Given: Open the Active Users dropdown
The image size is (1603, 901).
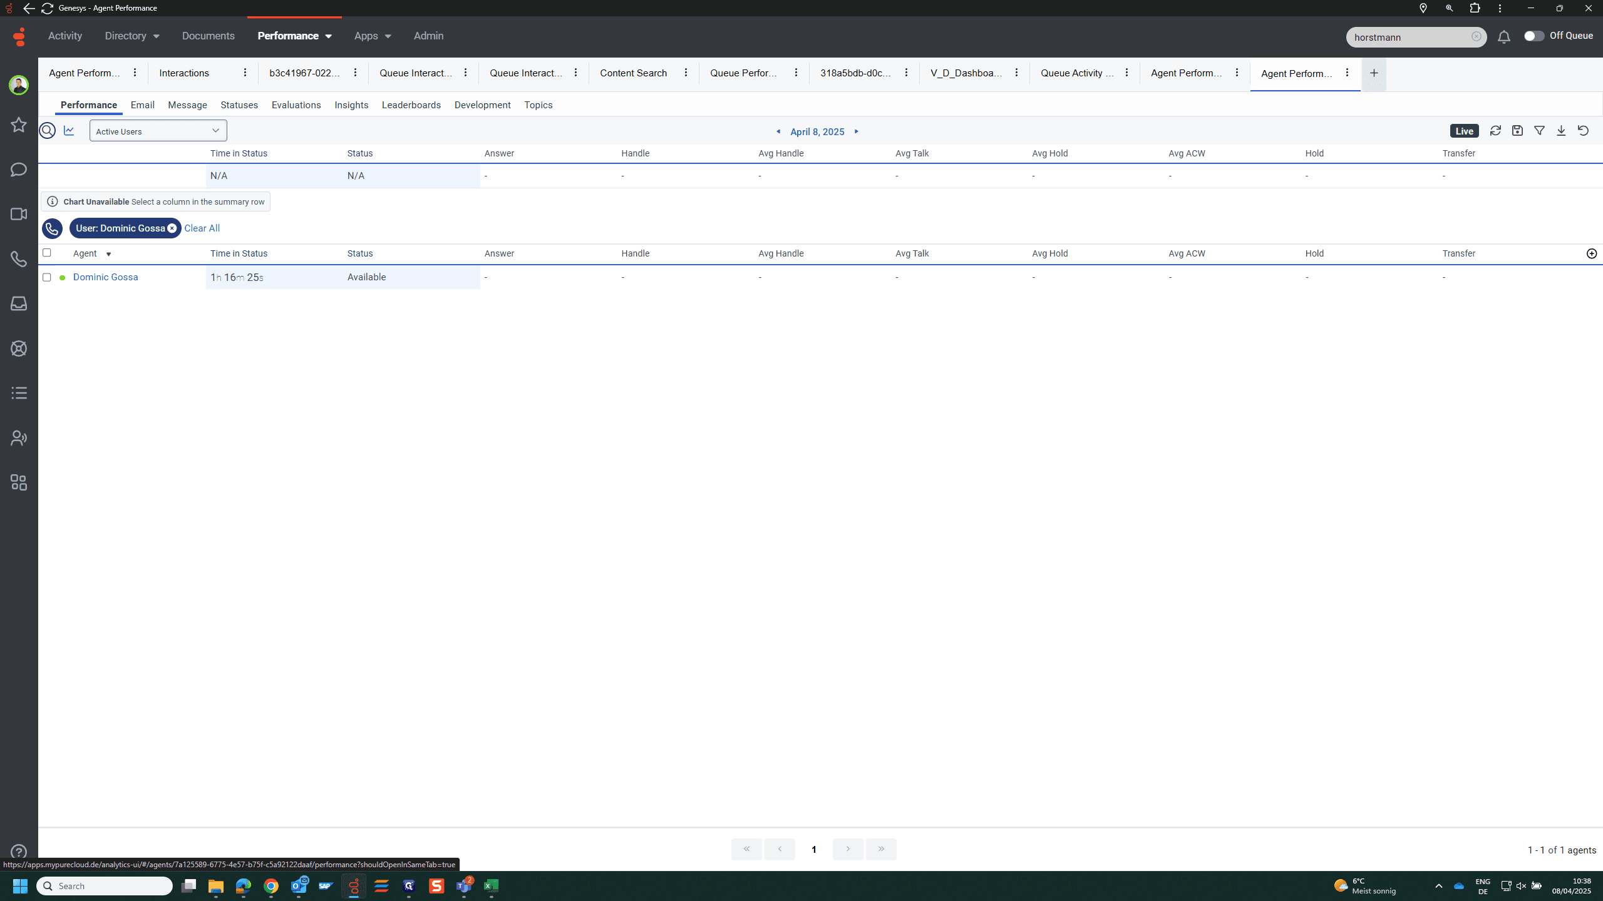Looking at the screenshot, I should 158,131.
